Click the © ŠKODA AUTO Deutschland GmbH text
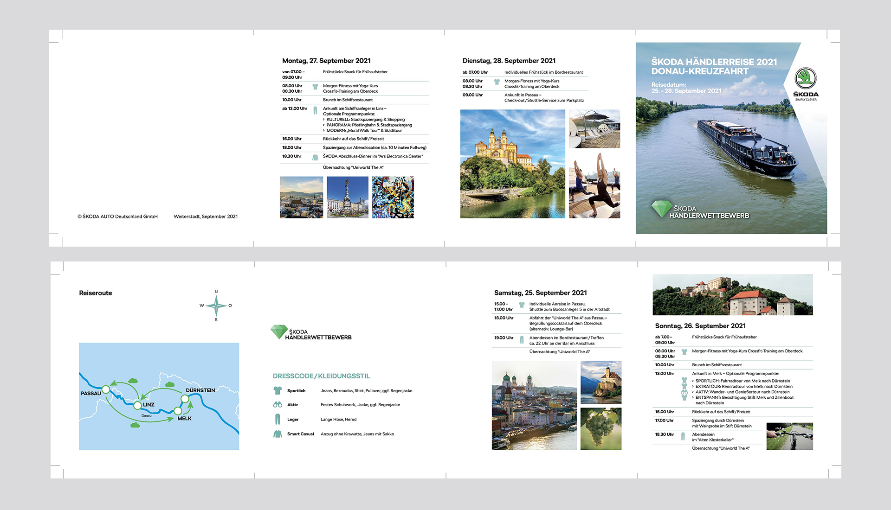891x510 pixels. pos(117,217)
